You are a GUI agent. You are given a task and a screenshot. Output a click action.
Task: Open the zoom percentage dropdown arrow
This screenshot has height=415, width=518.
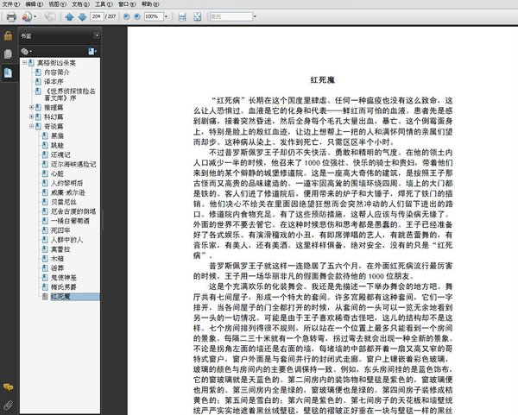point(166,16)
